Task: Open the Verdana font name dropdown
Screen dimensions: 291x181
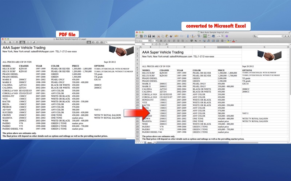Action: click(143, 41)
